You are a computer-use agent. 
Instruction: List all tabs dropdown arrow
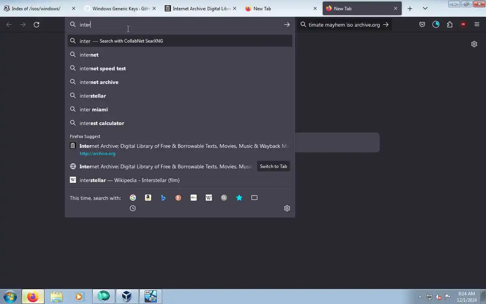point(425,8)
